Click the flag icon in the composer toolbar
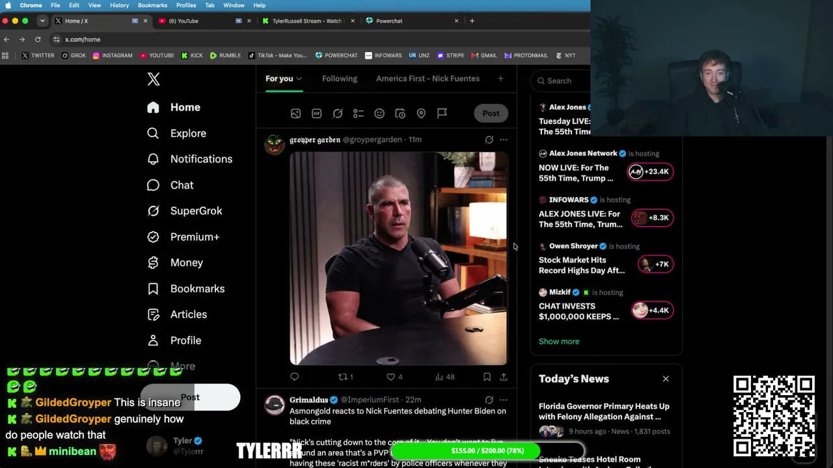This screenshot has width=833, height=468. point(442,114)
